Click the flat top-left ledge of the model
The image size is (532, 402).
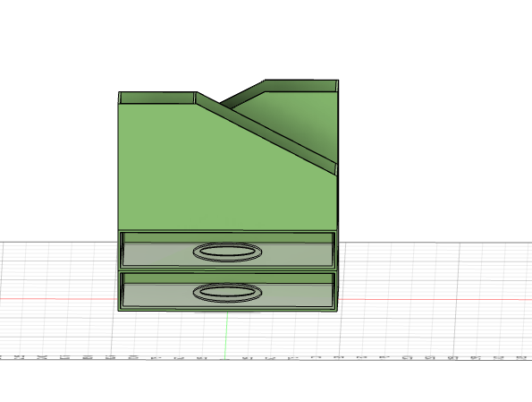[157, 98]
